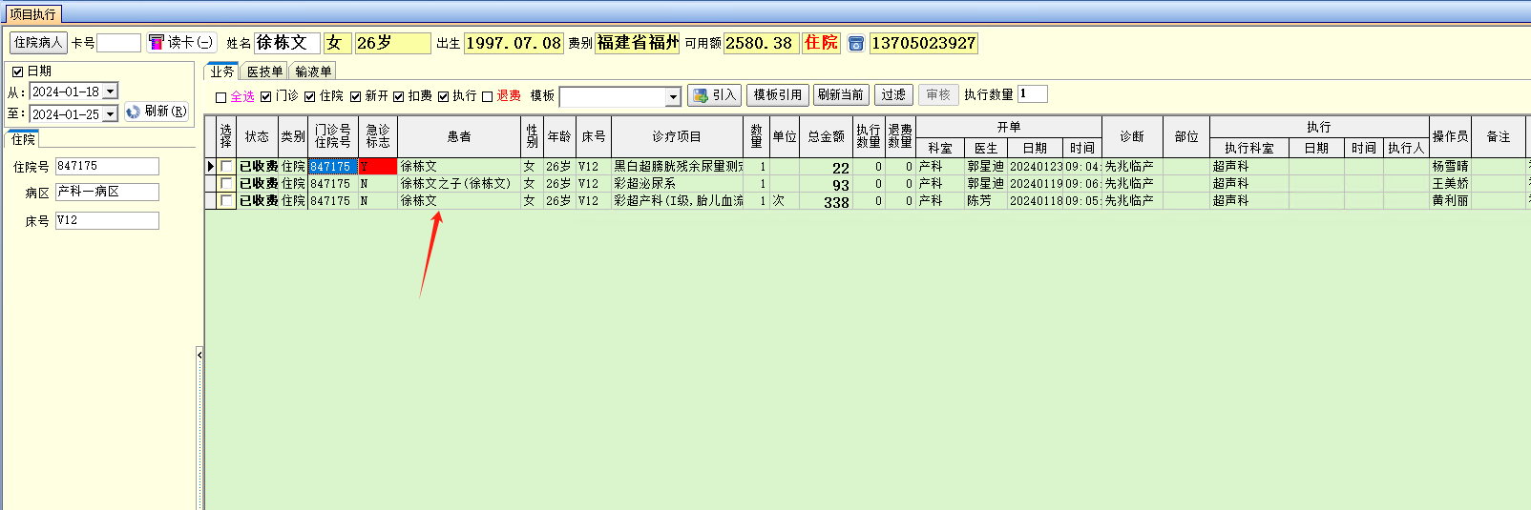1531x510 pixels.
Task: Click patient cell 徐栋文之子(徐栋文)
Action: 459,183
